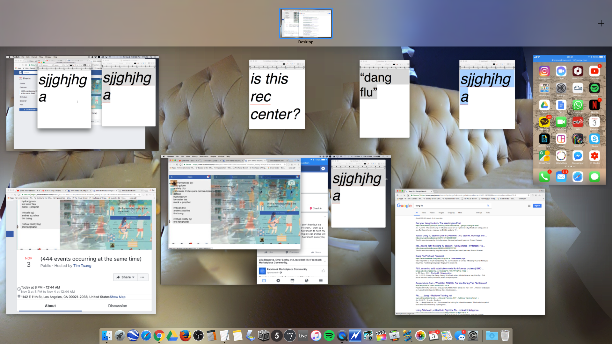612x344 pixels.
Task: Open OBS Studio from the Dock
Action: tap(198, 335)
